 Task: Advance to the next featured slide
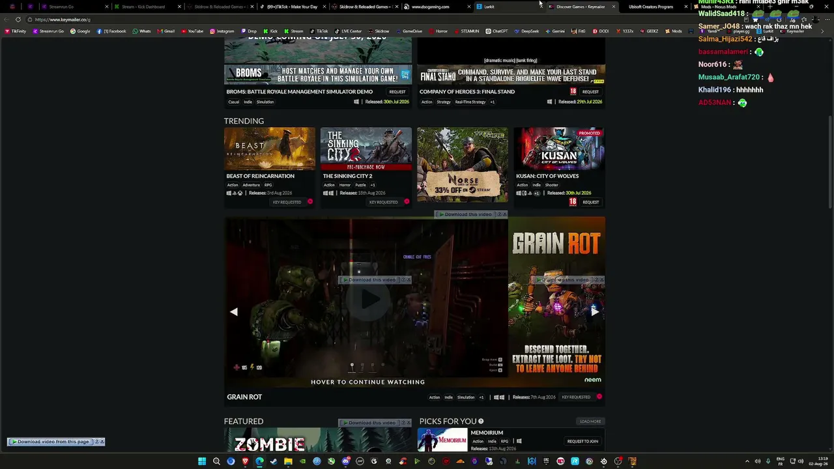(595, 312)
